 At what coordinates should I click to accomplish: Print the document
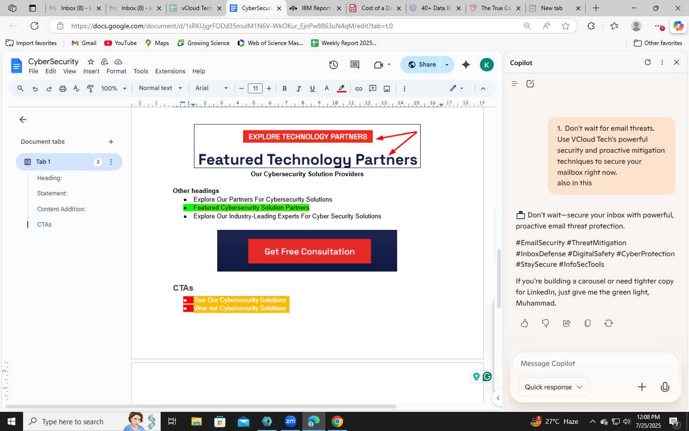coord(63,89)
